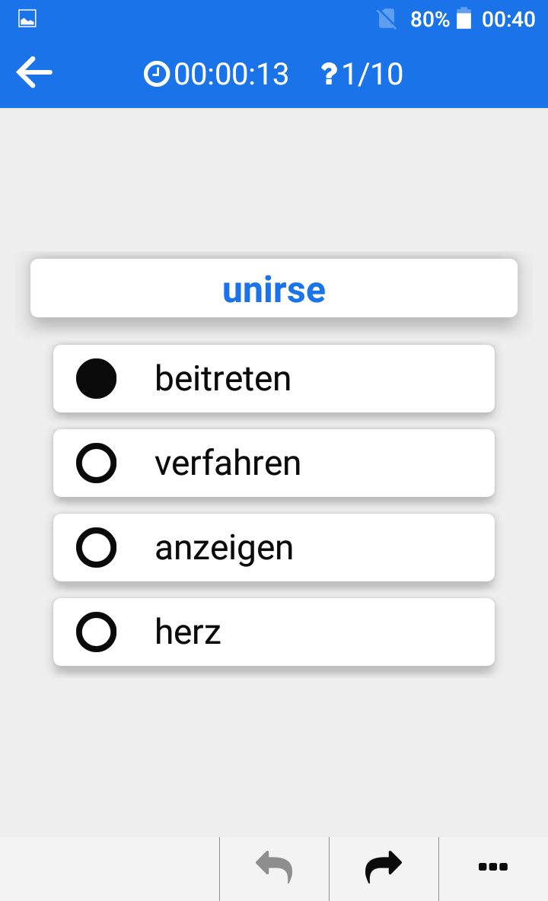Select the verfahren radio button
548x901 pixels.
(97, 463)
